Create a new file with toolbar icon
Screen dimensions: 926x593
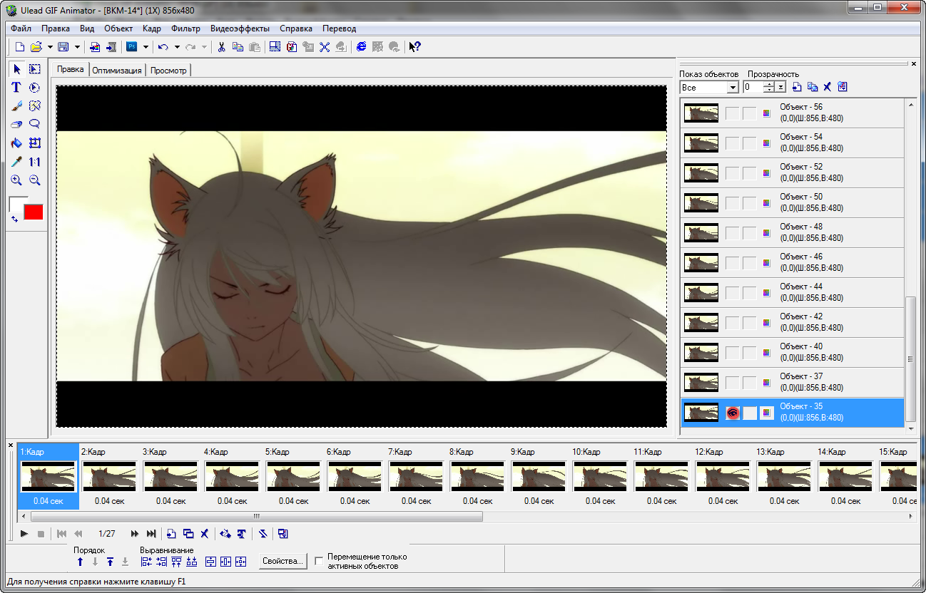[20, 47]
